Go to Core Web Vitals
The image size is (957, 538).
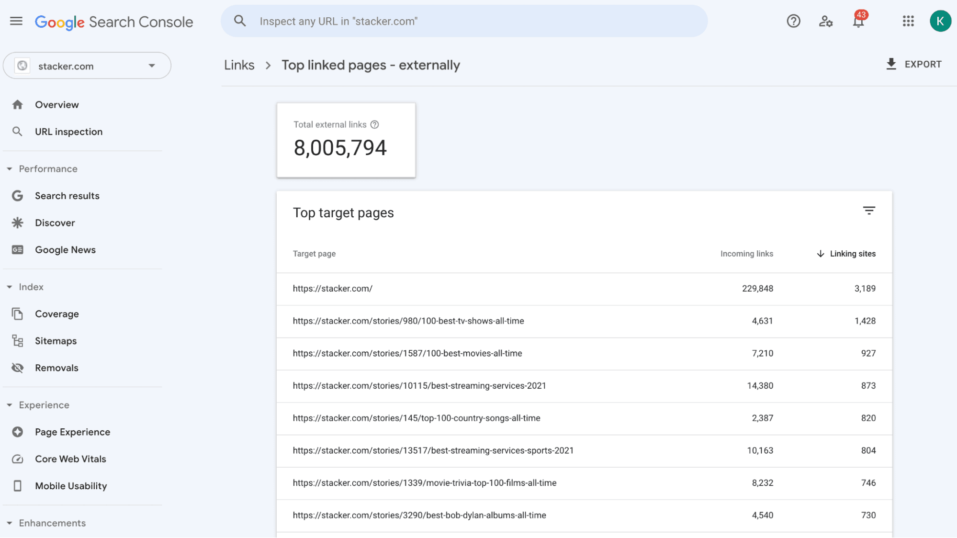pyautogui.click(x=70, y=459)
